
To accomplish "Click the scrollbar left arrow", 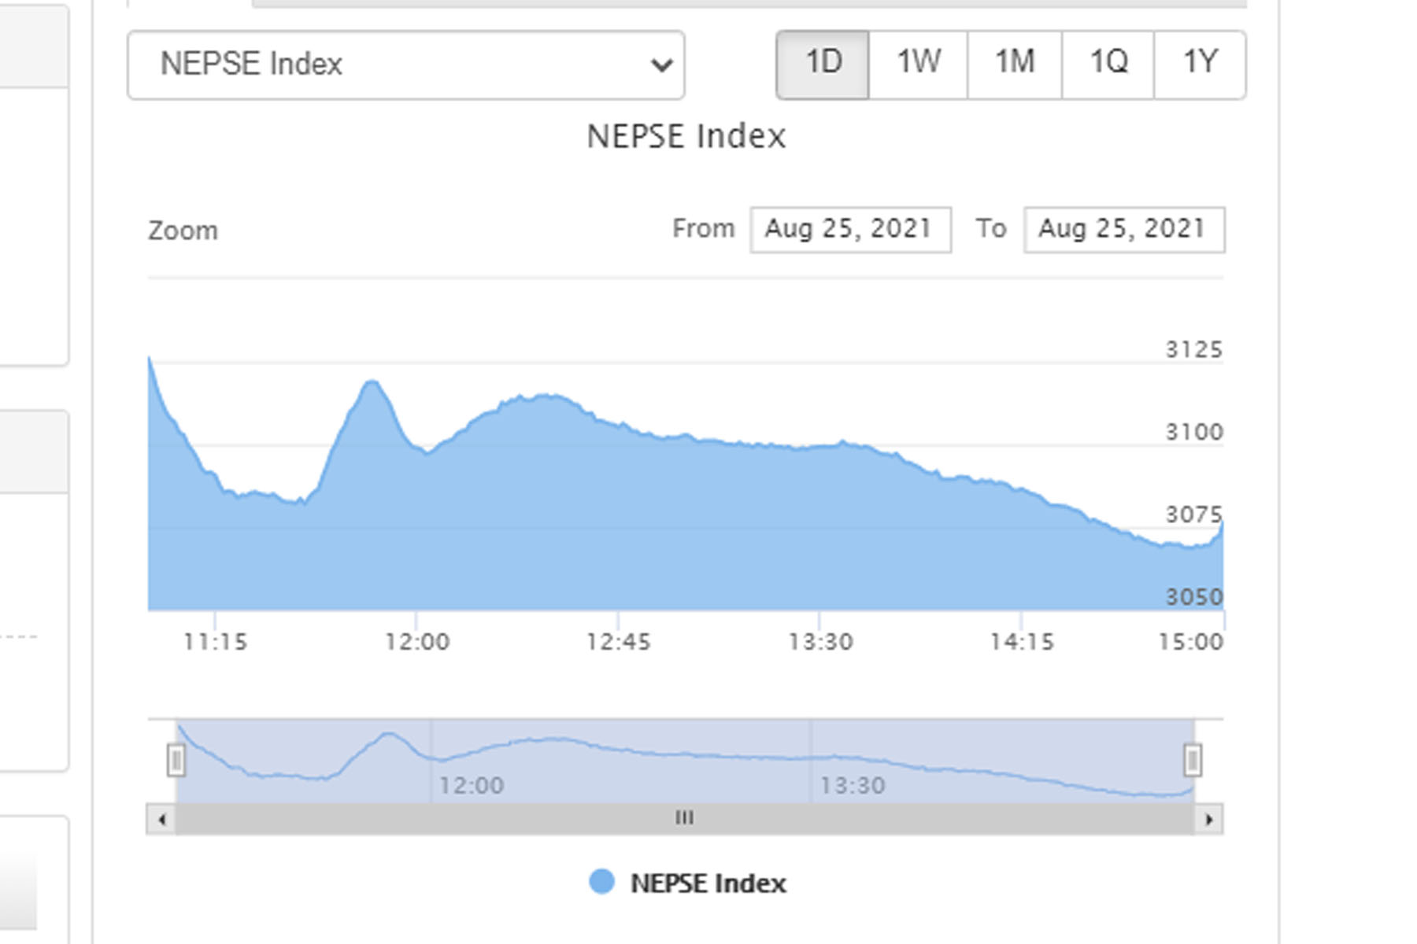I will (161, 819).
